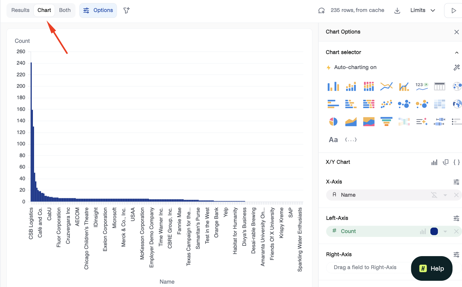Open X/Y Chart series settings icon
The image size is (462, 287).
434,162
